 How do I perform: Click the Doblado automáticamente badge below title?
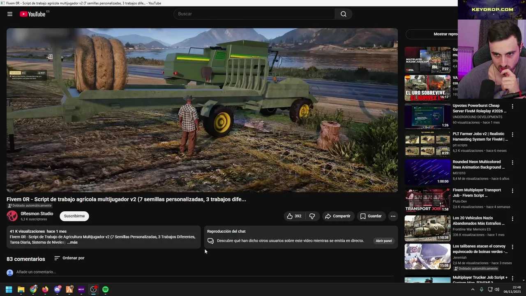30,206
